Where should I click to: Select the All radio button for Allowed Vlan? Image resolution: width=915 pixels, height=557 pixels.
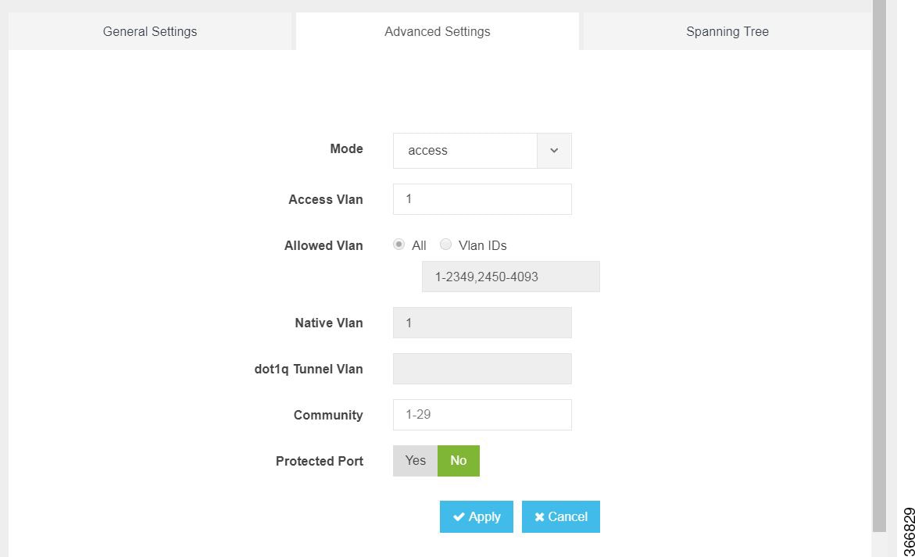(399, 245)
